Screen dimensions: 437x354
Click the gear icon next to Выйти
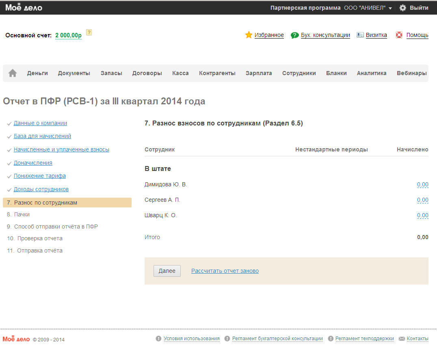(402, 8)
